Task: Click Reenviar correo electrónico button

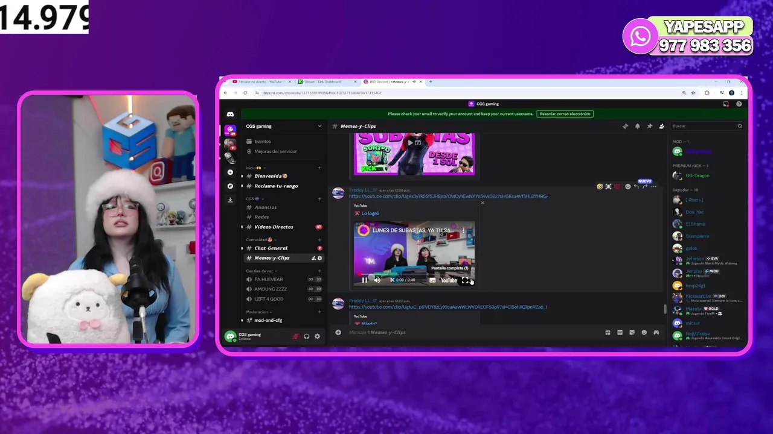Action: pyautogui.click(x=565, y=113)
